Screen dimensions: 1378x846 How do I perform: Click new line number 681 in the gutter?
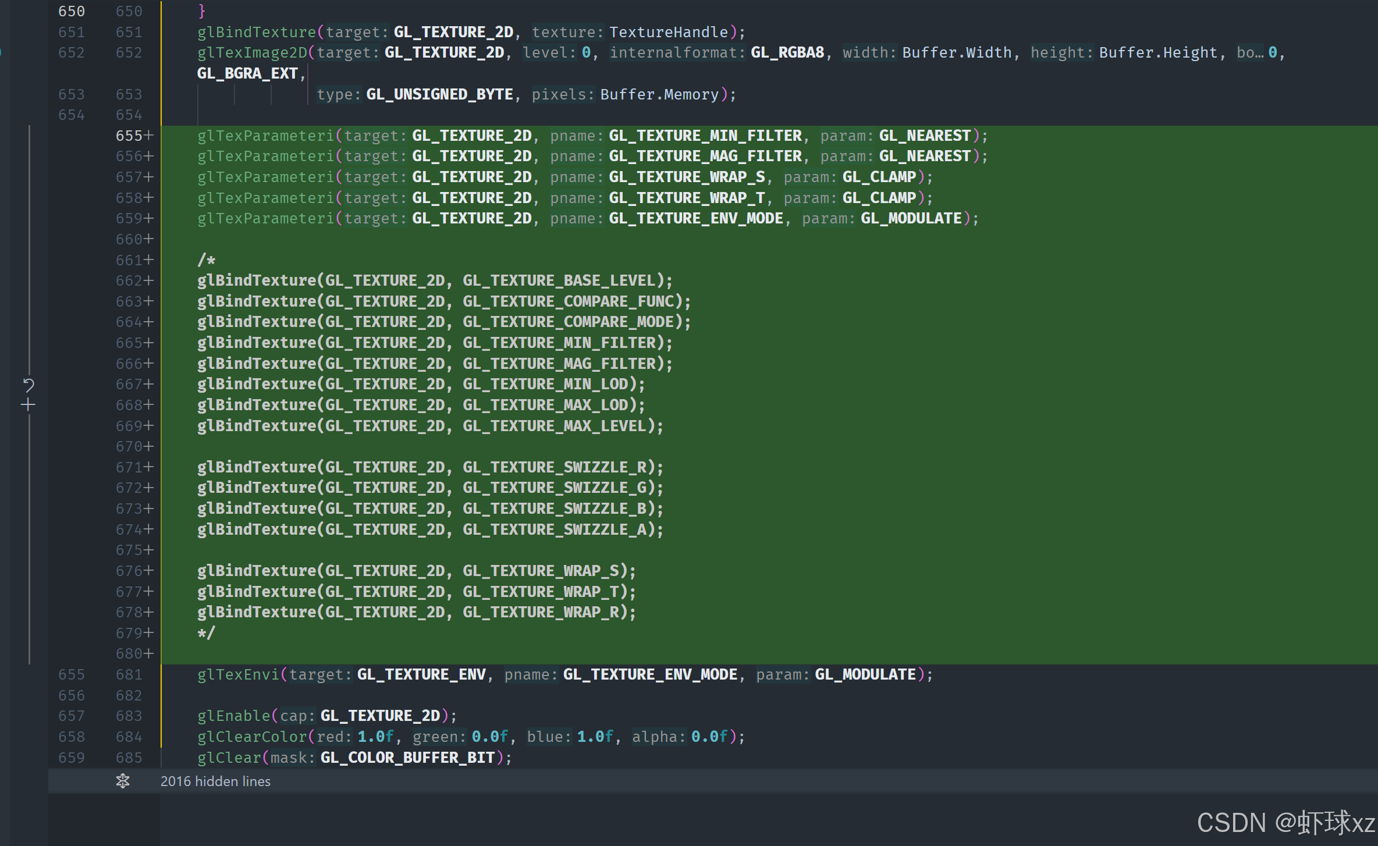[129, 674]
